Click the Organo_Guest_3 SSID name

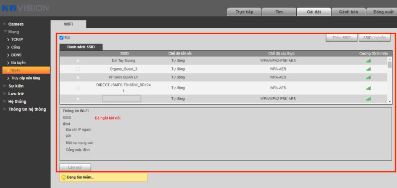point(124,69)
